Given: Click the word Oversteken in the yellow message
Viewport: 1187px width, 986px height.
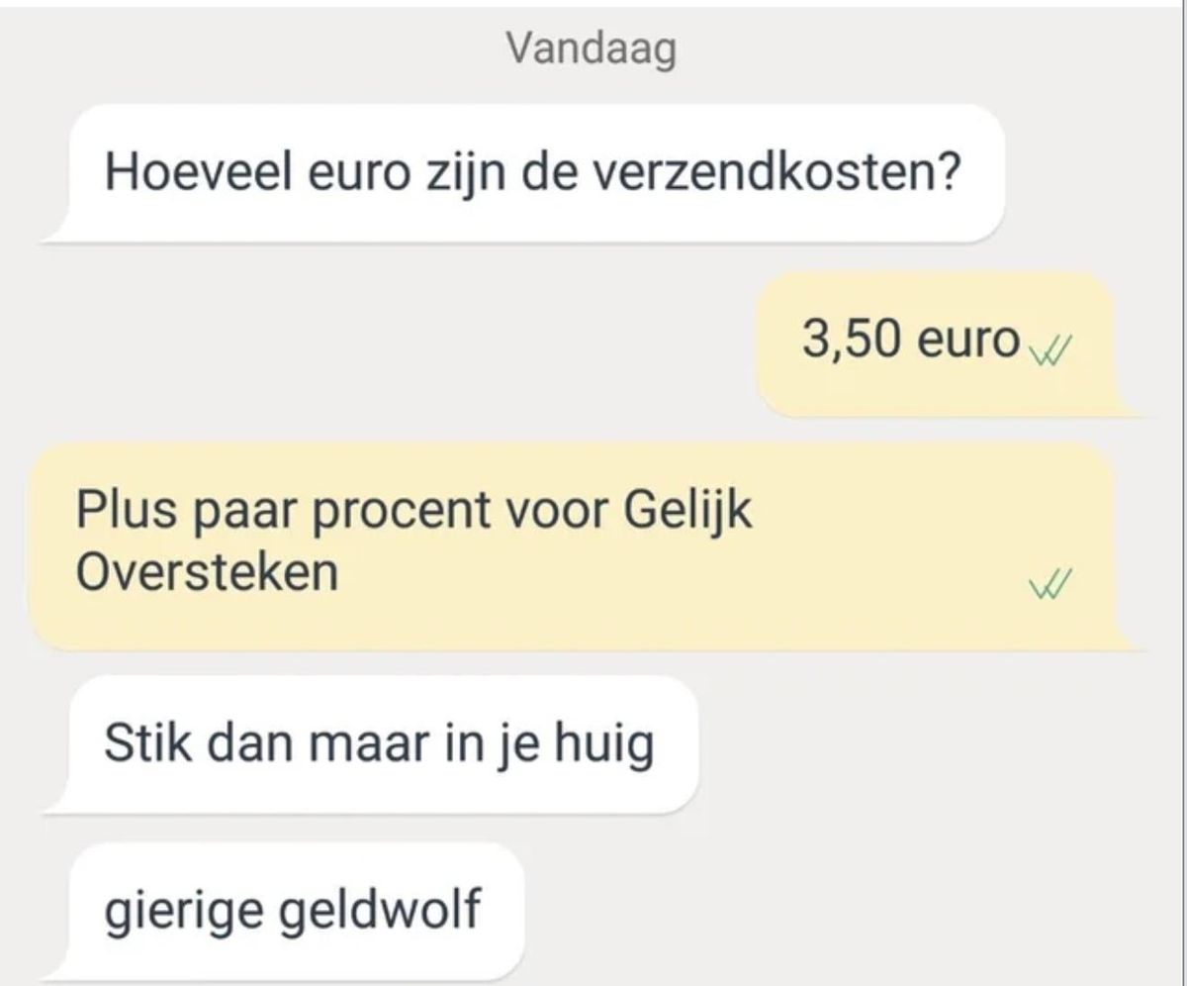Looking at the screenshot, I should tap(207, 573).
